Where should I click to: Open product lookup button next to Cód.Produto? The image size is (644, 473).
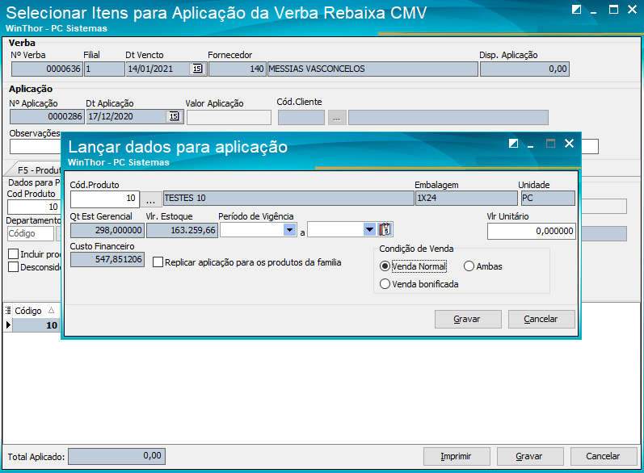pos(151,199)
